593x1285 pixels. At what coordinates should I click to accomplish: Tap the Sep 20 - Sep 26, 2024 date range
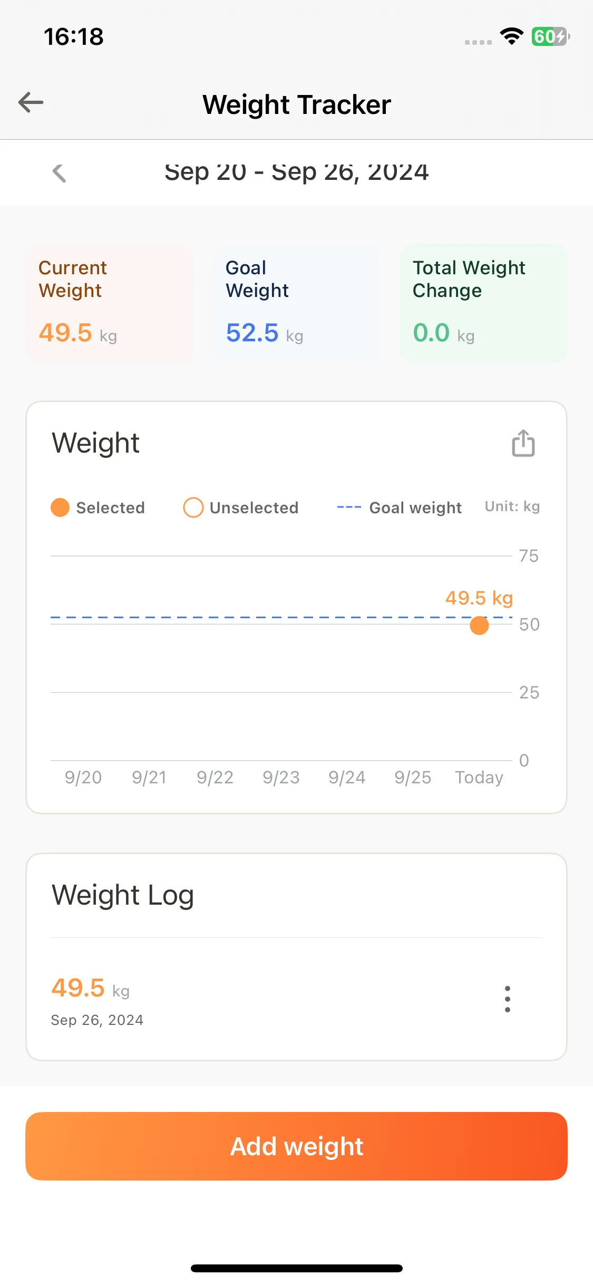(296, 172)
